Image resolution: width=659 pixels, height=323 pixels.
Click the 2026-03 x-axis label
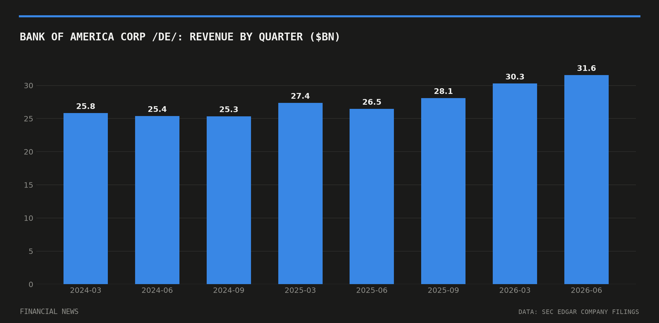pyautogui.click(x=515, y=290)
